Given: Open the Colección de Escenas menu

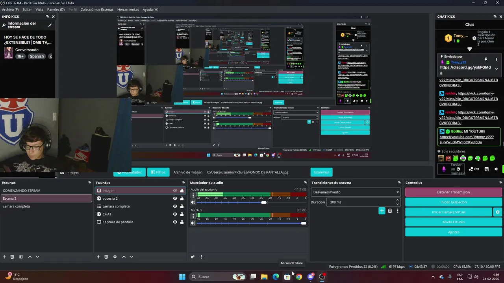Looking at the screenshot, I should click(97, 9).
